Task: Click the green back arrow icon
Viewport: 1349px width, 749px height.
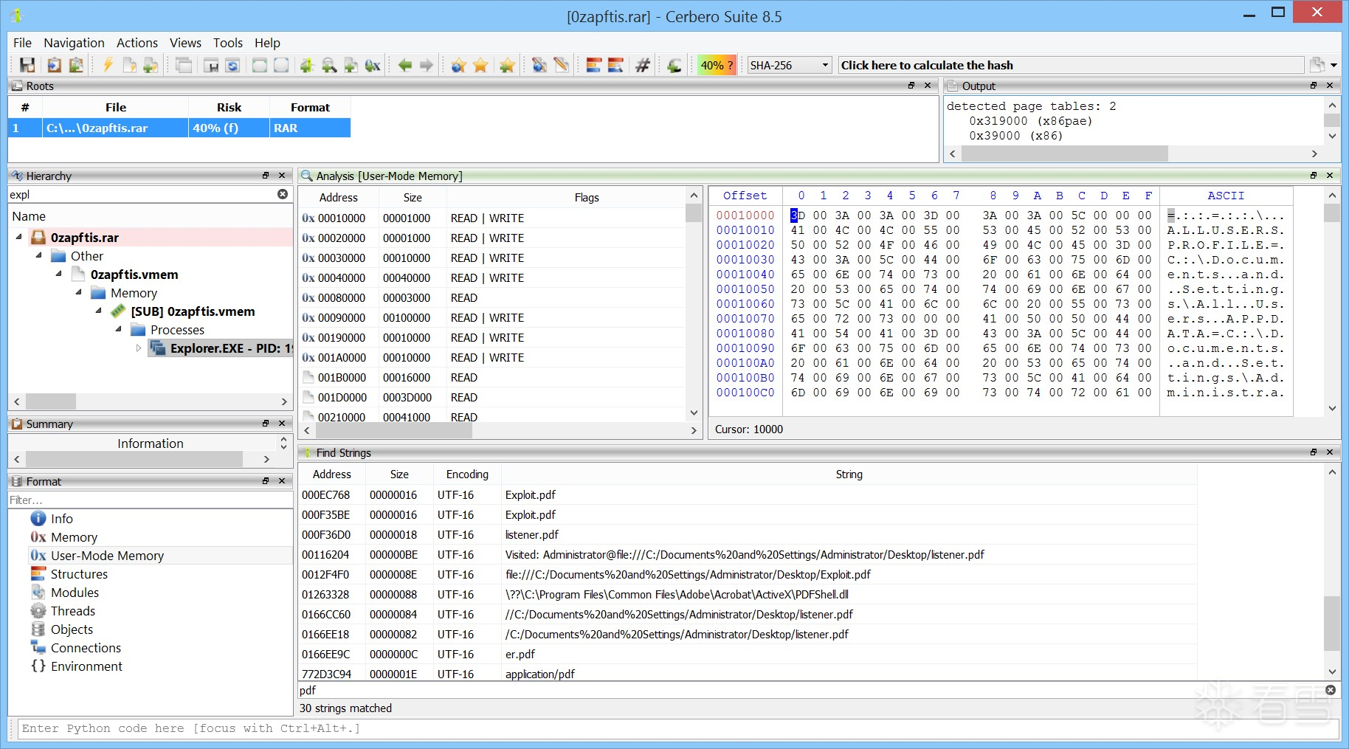Action: pyautogui.click(x=404, y=66)
